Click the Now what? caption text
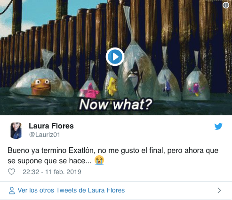The image size is (232, 200). 116,104
